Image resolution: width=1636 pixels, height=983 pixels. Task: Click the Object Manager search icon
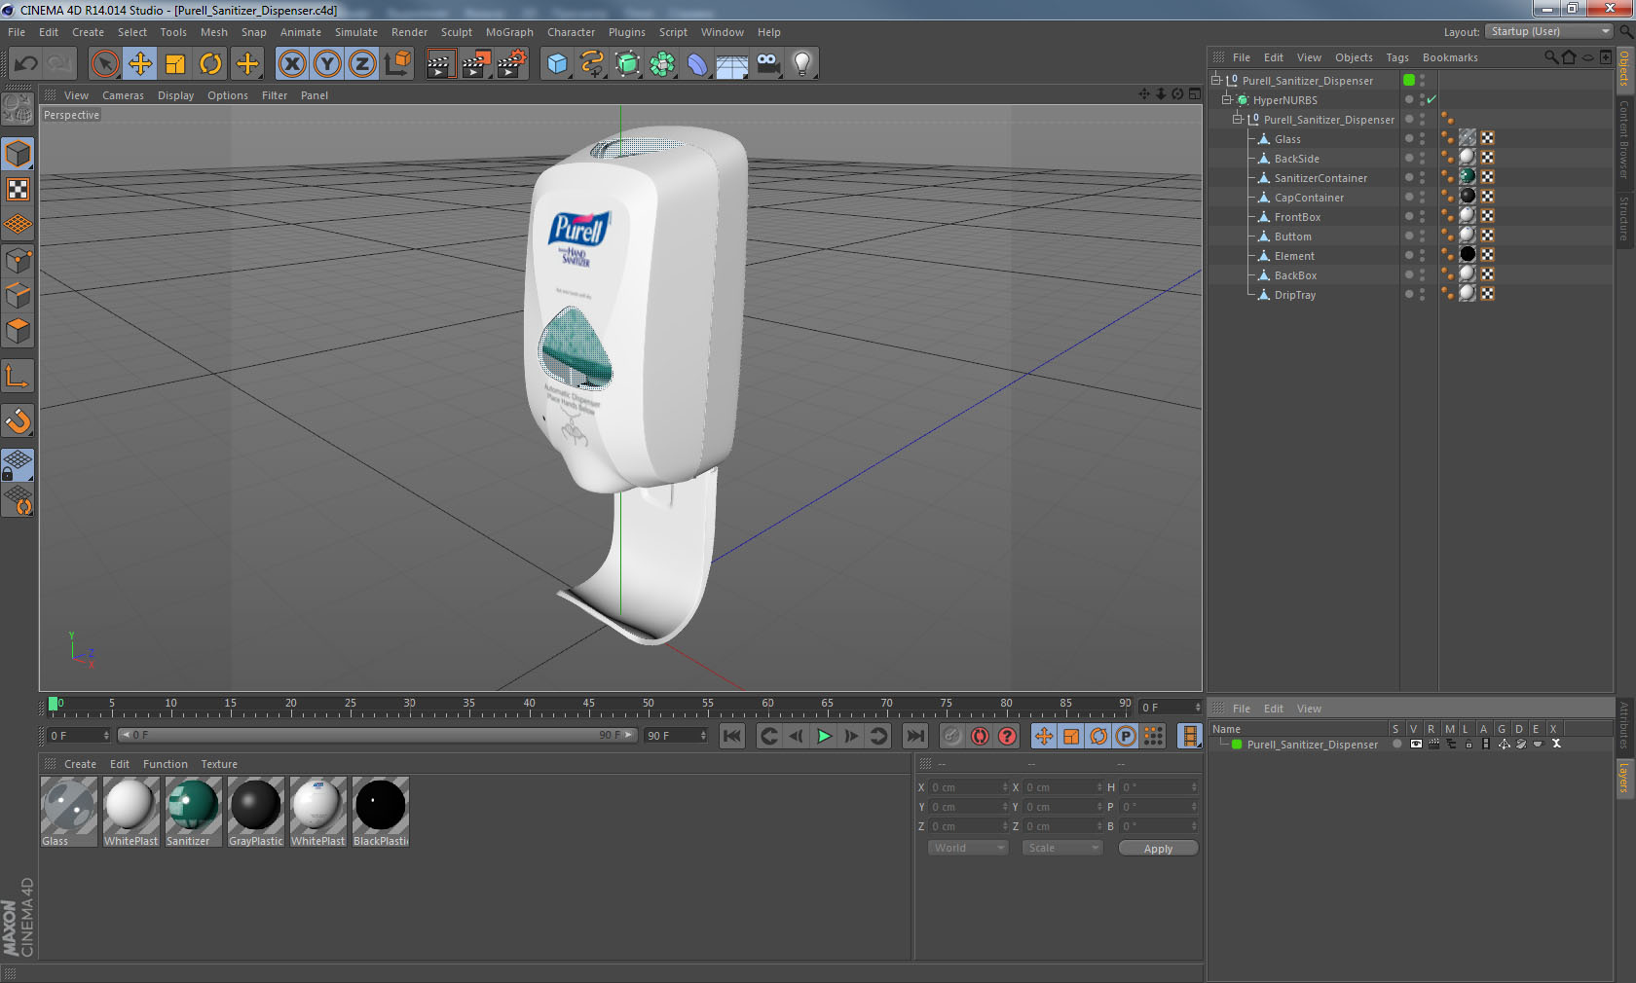(x=1550, y=57)
